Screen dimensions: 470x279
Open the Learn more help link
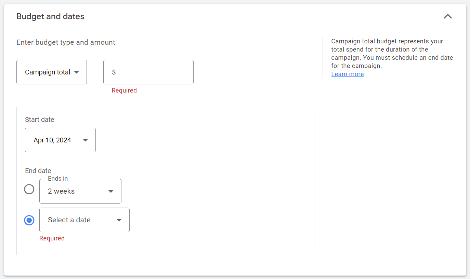tap(347, 74)
